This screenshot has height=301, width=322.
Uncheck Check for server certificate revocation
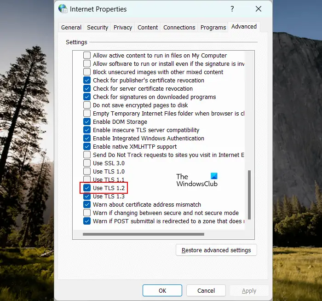tap(87, 88)
